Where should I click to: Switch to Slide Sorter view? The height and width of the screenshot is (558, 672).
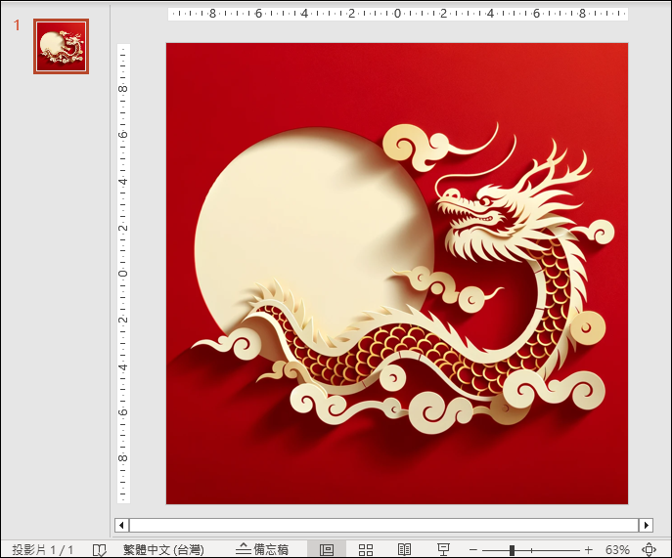(x=366, y=549)
